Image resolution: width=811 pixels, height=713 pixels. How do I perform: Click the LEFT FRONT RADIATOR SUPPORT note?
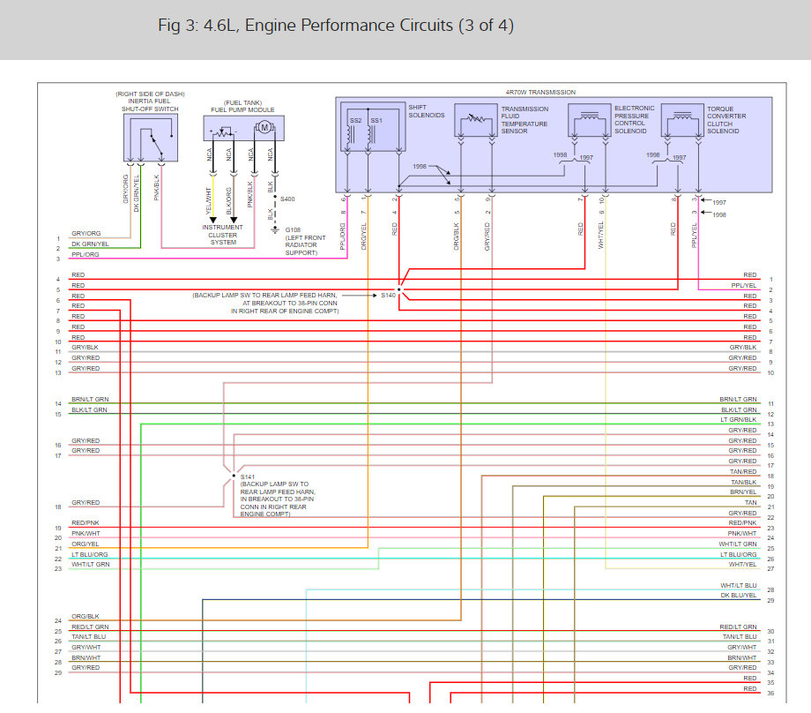click(306, 245)
